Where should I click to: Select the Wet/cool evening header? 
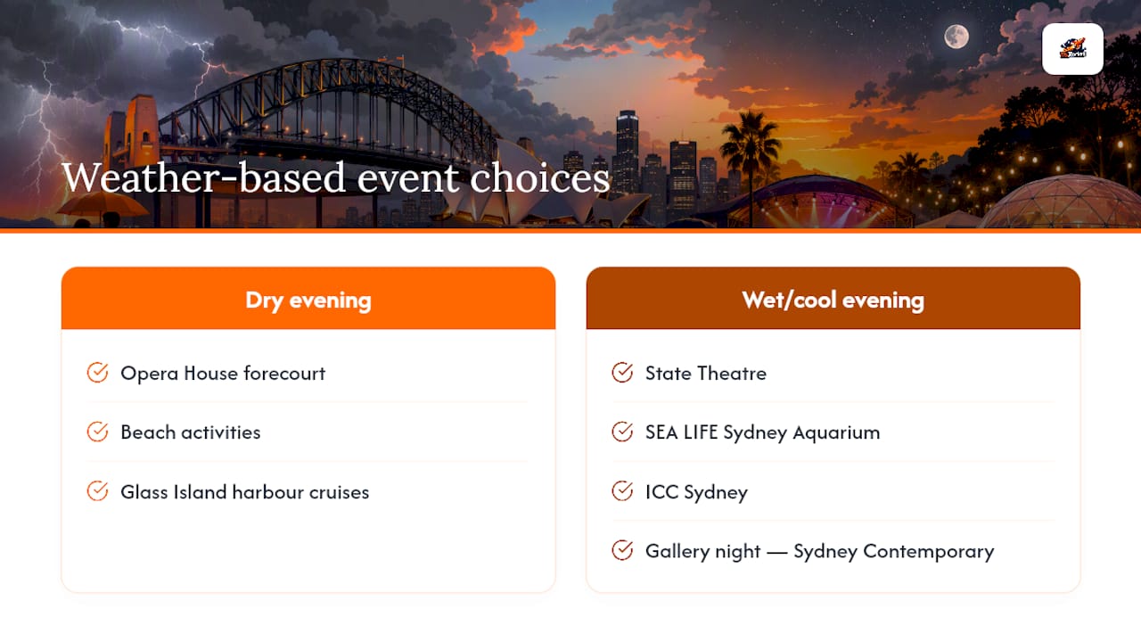833,299
